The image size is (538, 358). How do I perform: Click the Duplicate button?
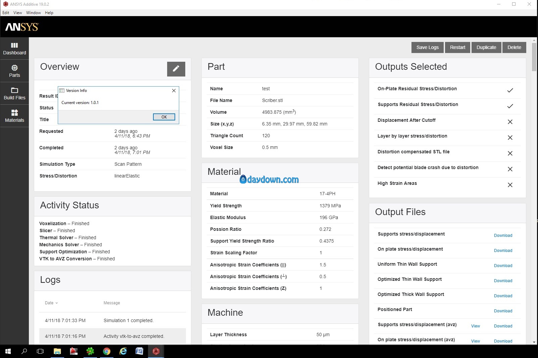(x=486, y=47)
